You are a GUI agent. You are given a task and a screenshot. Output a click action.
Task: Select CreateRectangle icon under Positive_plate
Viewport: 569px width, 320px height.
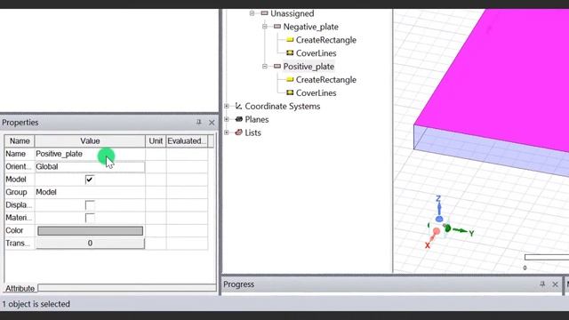click(290, 79)
